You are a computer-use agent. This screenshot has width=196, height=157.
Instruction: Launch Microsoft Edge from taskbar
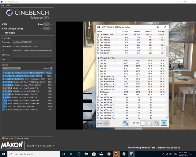79,154
